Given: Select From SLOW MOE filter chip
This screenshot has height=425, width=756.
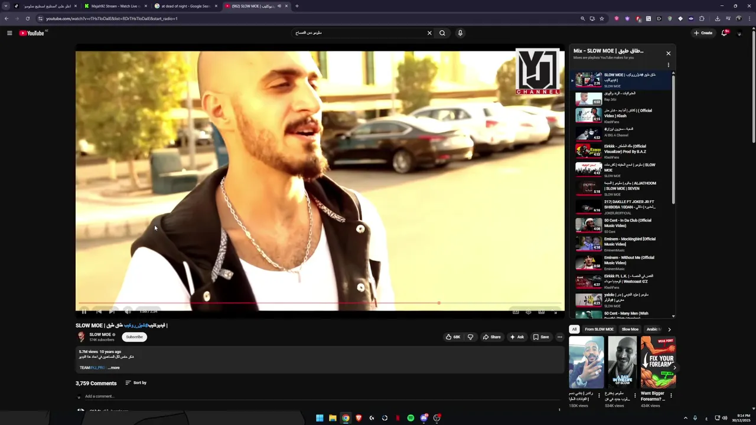Looking at the screenshot, I should pyautogui.click(x=599, y=329).
